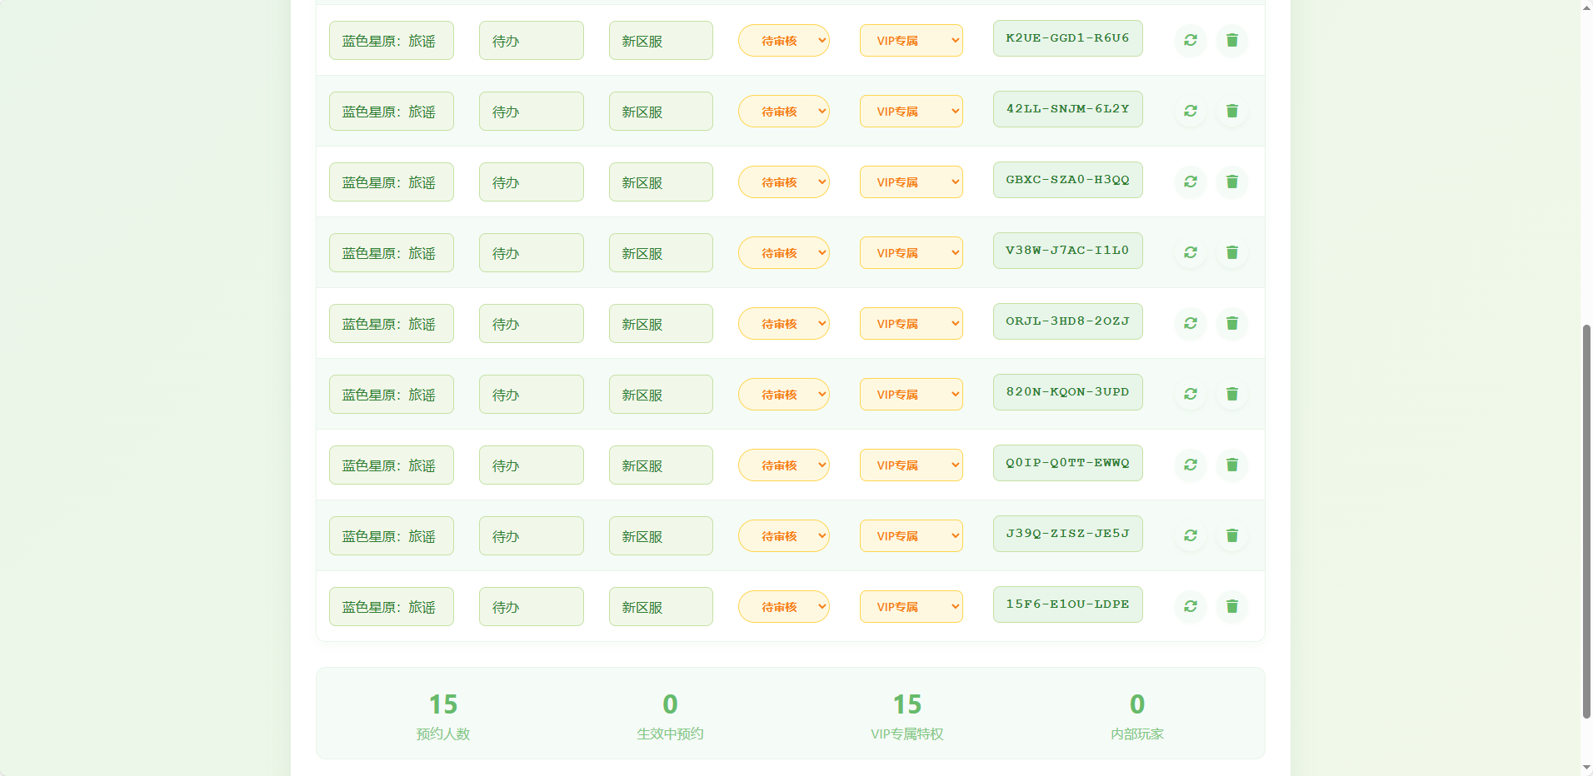The height and width of the screenshot is (776, 1593).
Task: Click the page vertical scrollbar thumb
Action: [1586, 520]
